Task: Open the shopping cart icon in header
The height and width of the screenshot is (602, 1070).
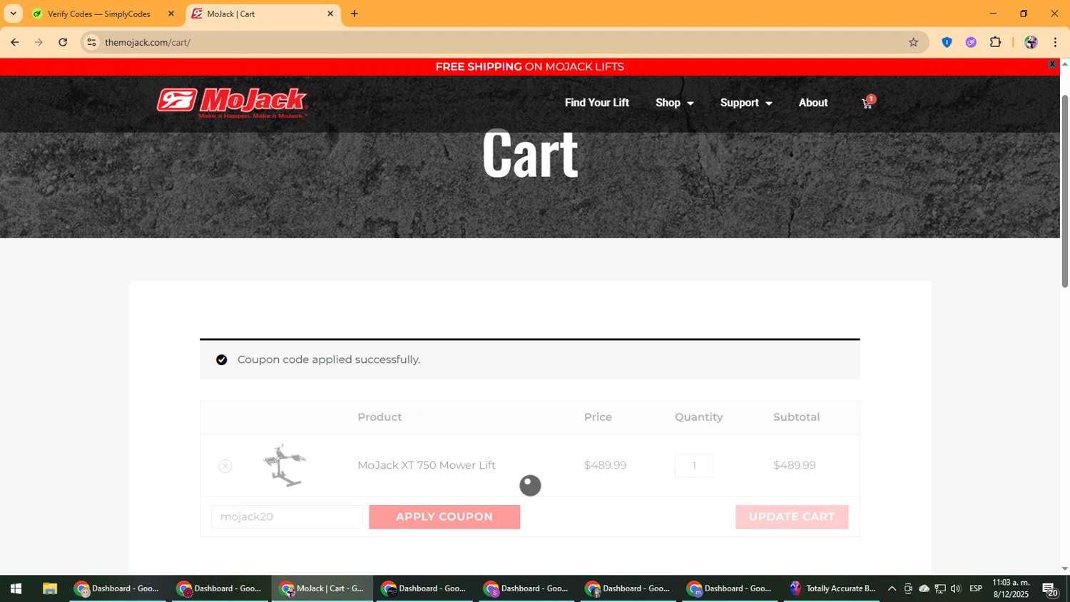Action: pos(867,103)
